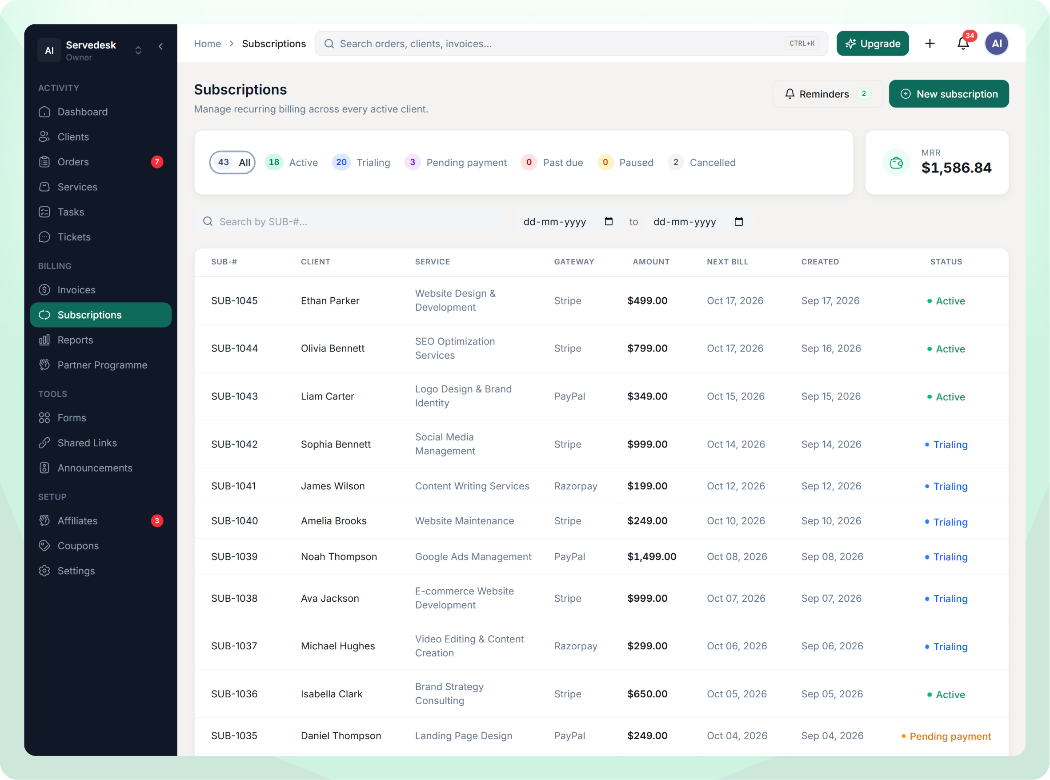Focus the global search orders field
The image size is (1050, 780).
tap(571, 44)
